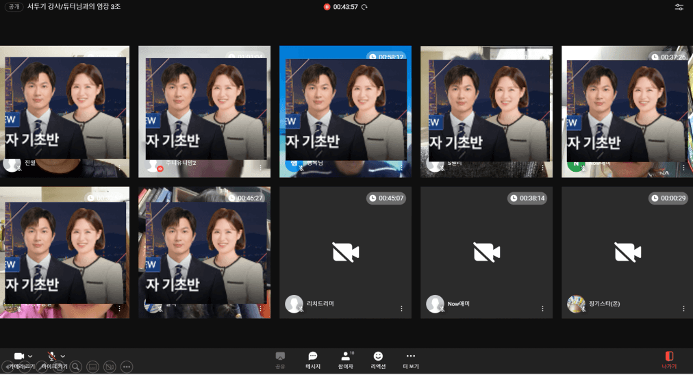This screenshot has width=693, height=375.
Task: Click the red recording pause indicator
Action: click(327, 7)
